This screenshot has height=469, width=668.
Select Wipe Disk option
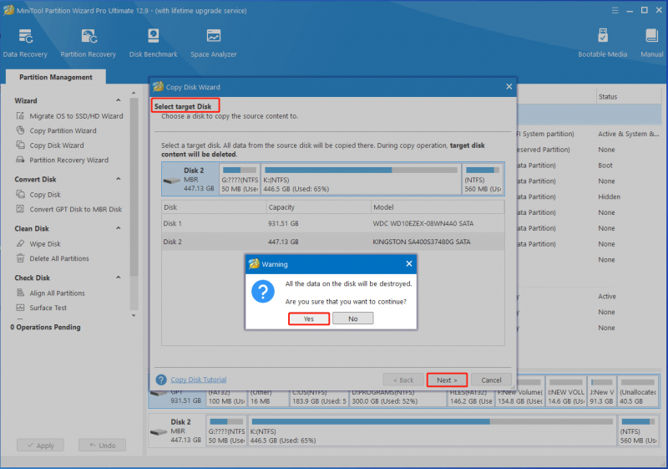click(45, 244)
